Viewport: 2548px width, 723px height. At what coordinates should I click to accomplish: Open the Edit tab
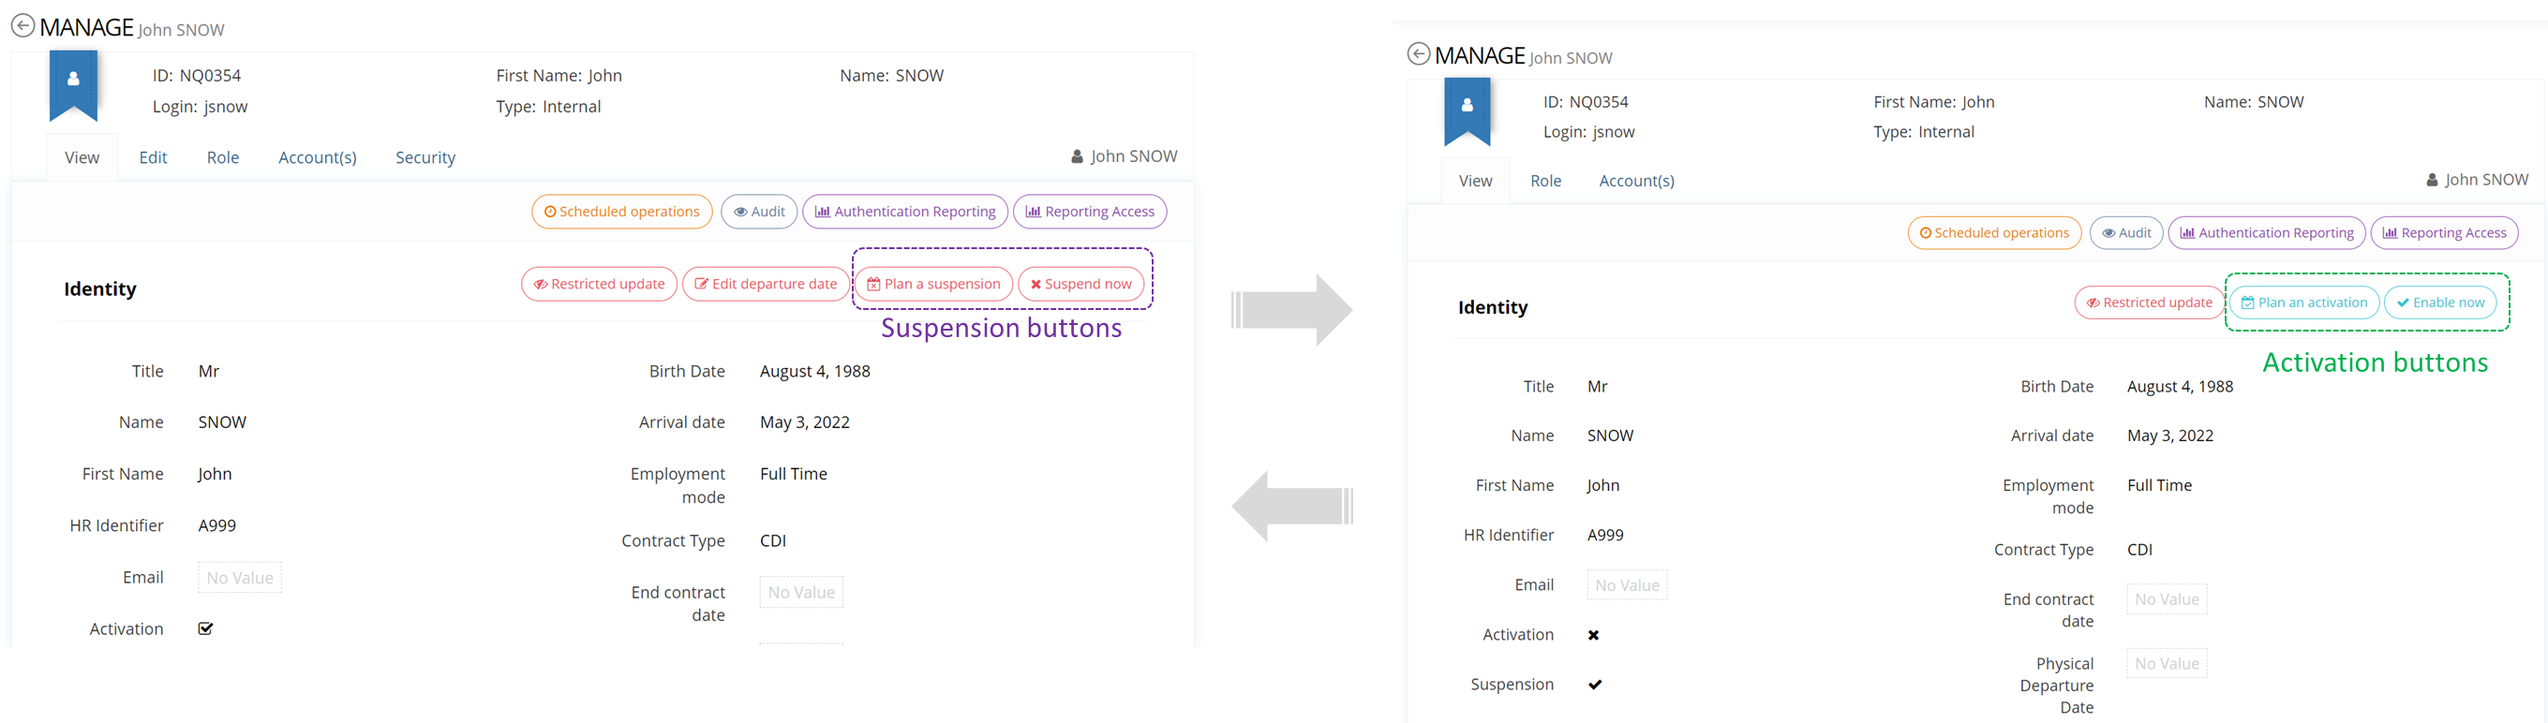tap(154, 158)
